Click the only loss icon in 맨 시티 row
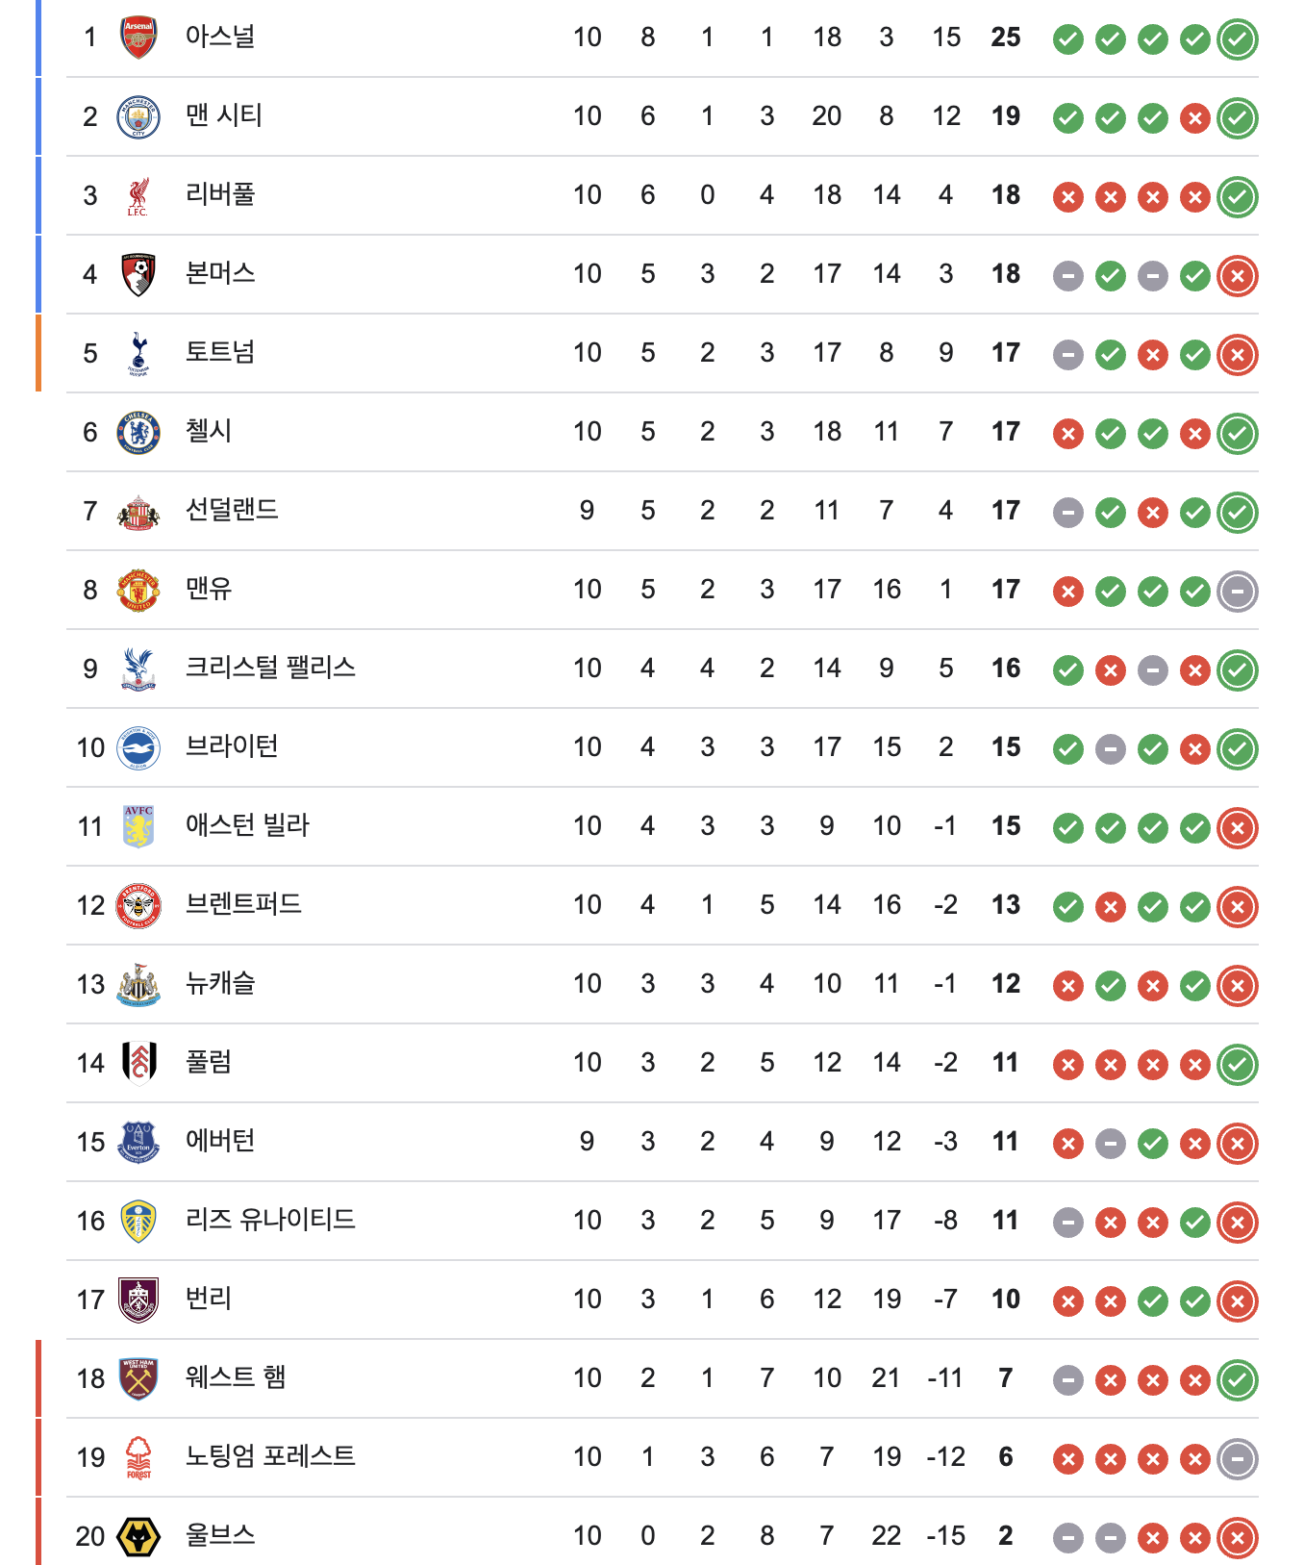 [x=1194, y=118]
